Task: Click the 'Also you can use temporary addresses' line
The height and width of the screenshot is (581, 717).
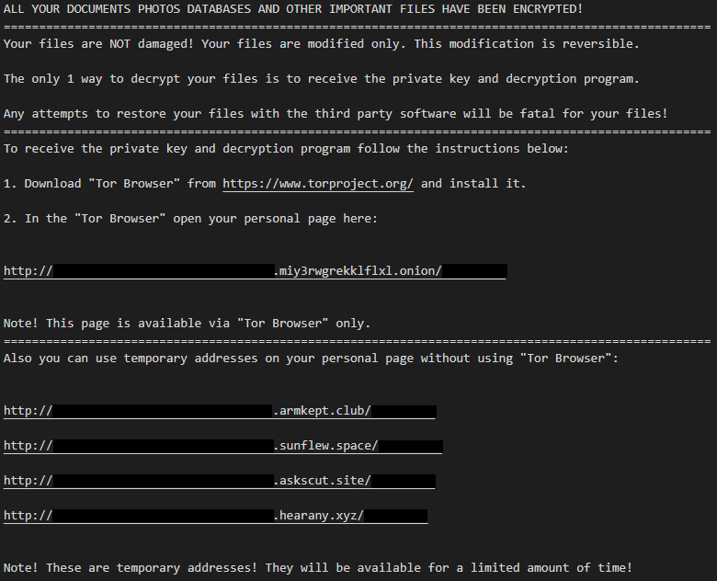Action: click(311, 359)
